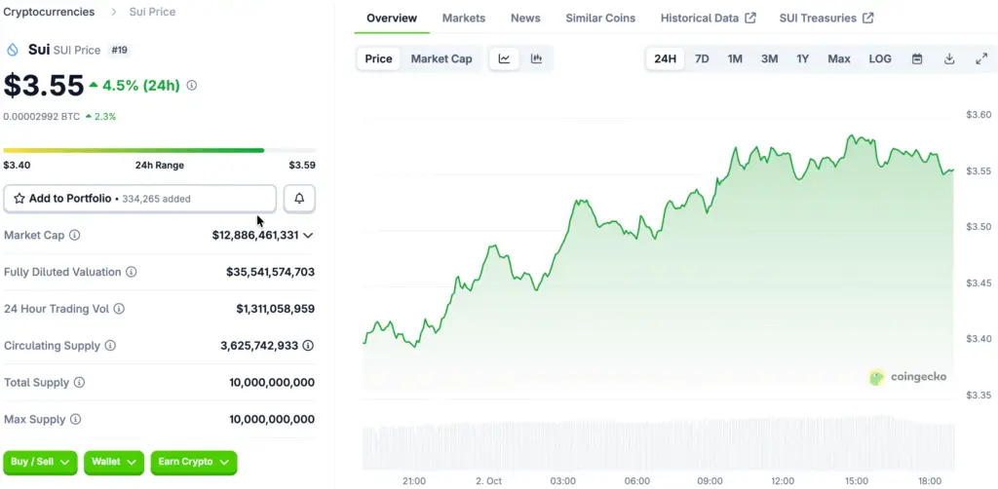Screen dimensions: 998x489
Task: Expand the Market Cap chevron
Action: tap(308, 236)
